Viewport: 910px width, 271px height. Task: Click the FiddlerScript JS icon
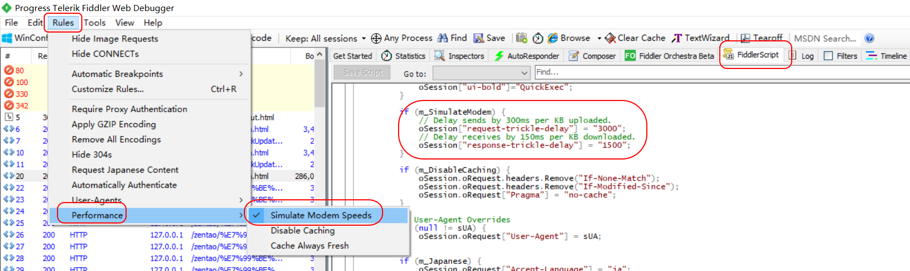729,54
